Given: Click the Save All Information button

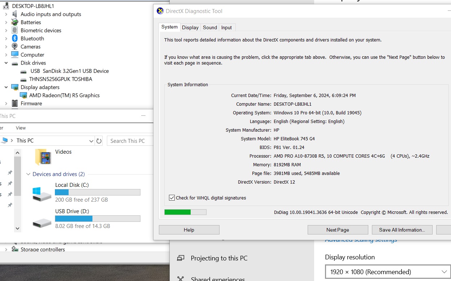Looking at the screenshot, I should [402, 230].
